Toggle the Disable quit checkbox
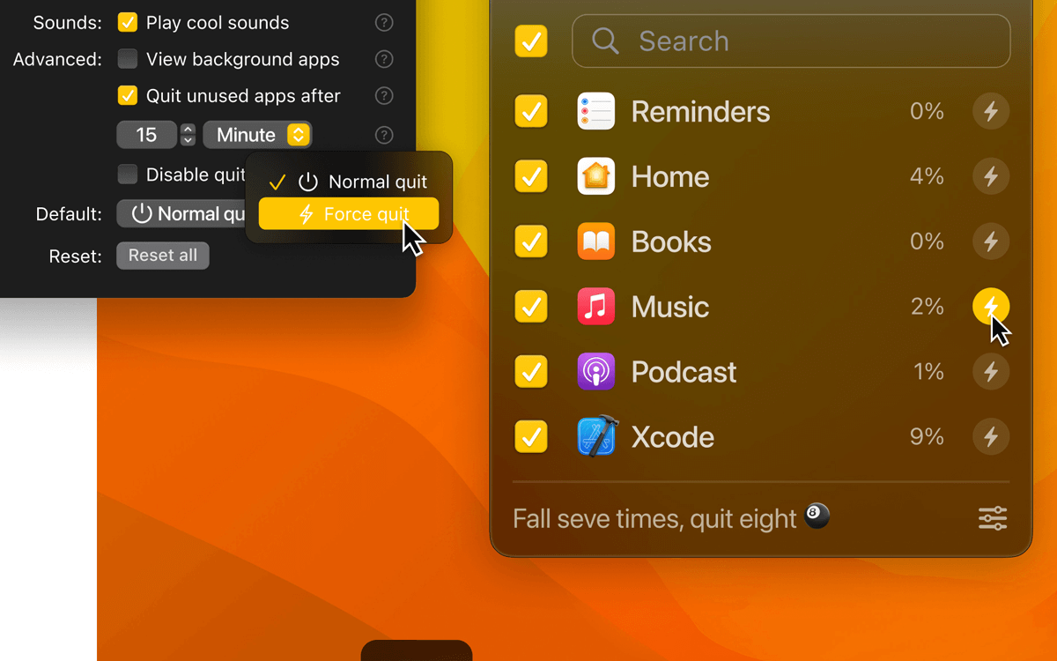Viewport: 1057px width, 661px height. [x=128, y=175]
